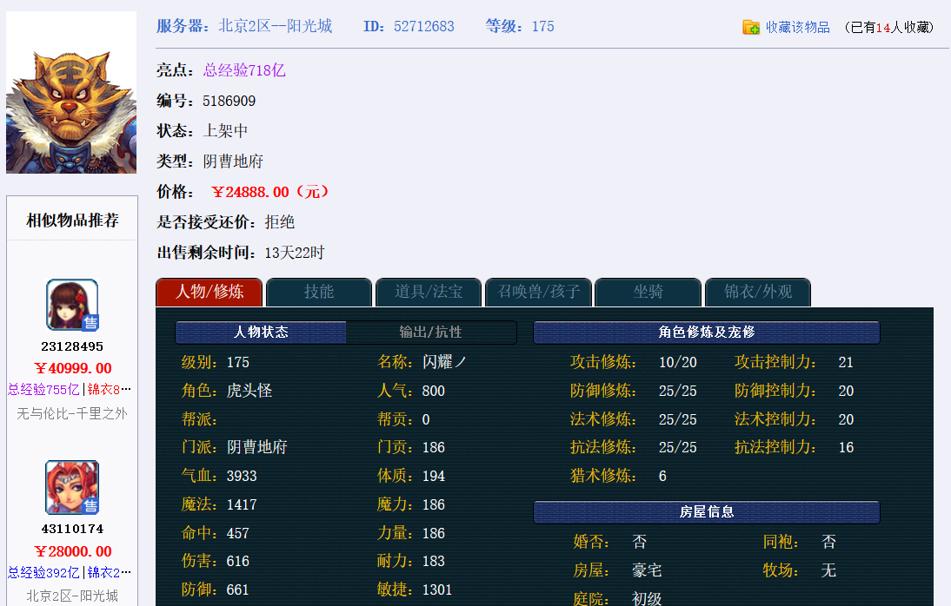Select the 人物/修炼 tab
Screen dimensions: 951x606
pos(209,293)
